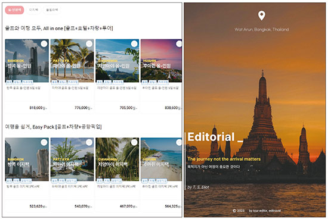This screenshot has height=219, width=328.
Task: Switch to the 이지팩 pill tab
Action: click(33, 10)
